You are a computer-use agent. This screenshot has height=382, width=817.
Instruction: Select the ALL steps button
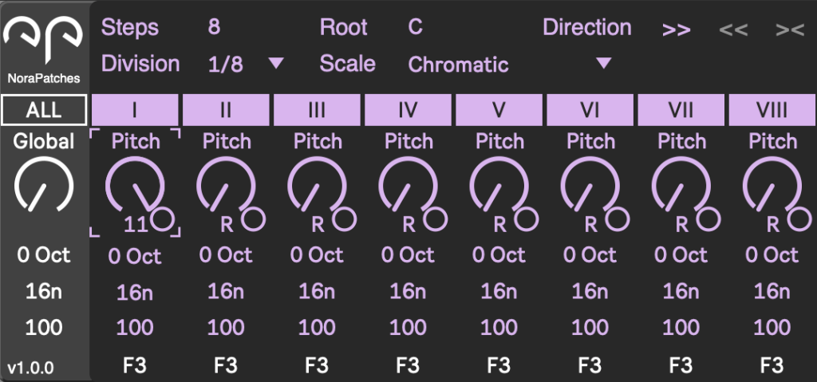click(44, 110)
